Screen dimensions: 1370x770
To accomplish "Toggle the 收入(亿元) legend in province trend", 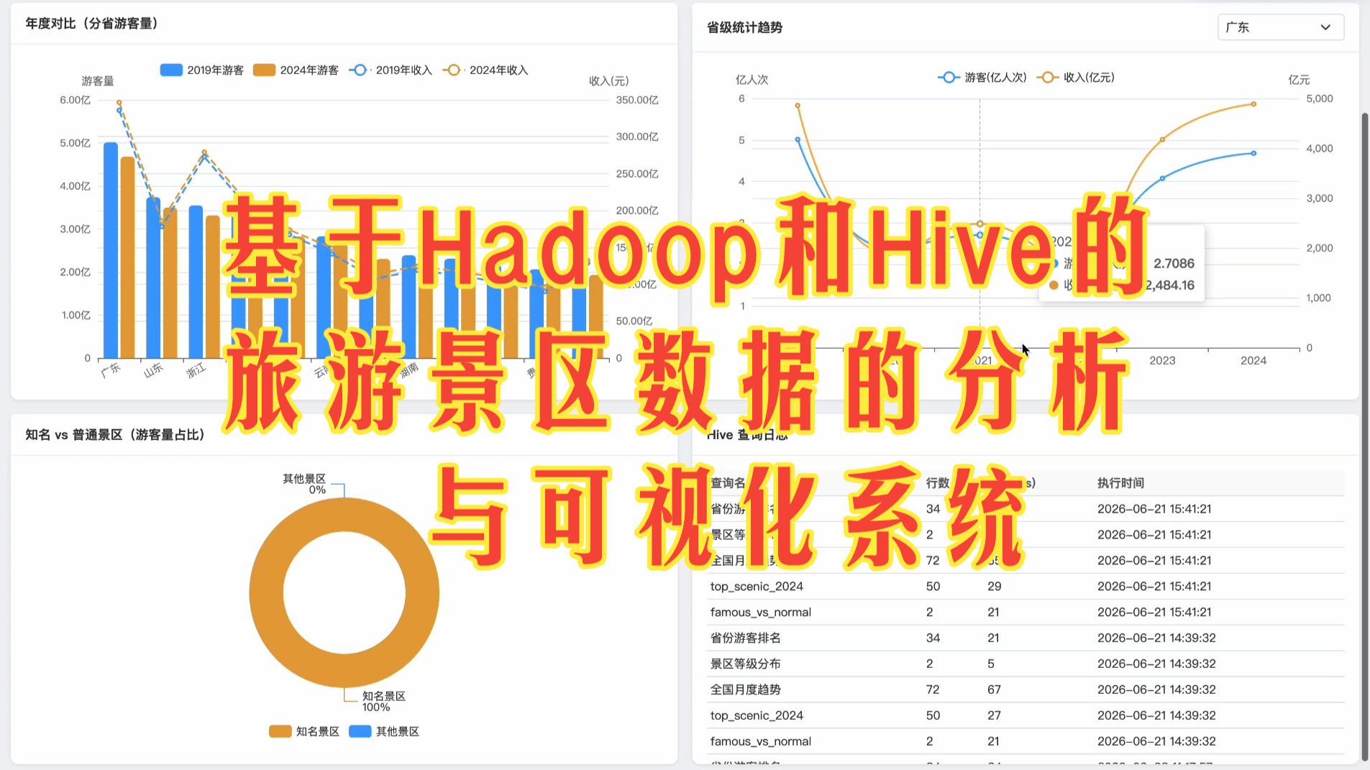I will (x=1076, y=77).
